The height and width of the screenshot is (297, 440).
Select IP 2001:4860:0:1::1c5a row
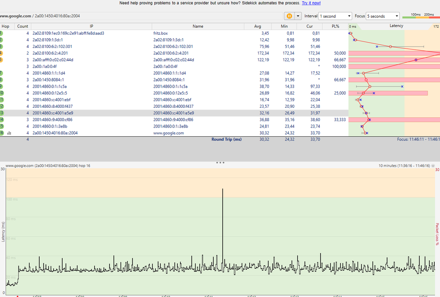(49, 86)
